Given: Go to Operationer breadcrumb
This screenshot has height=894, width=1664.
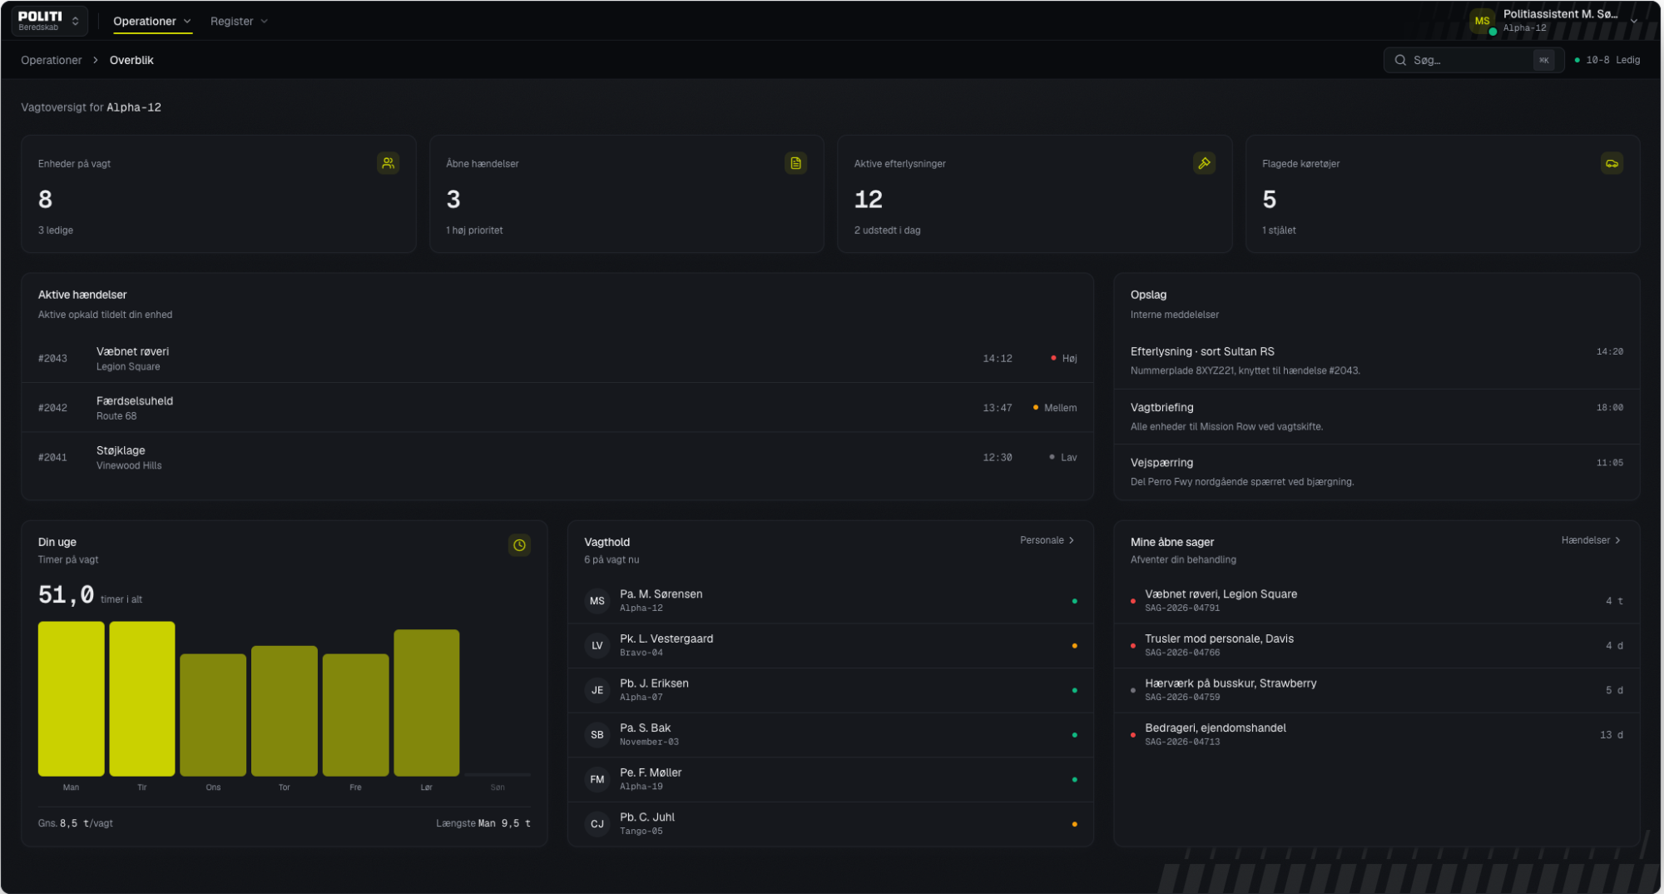Looking at the screenshot, I should 52,60.
